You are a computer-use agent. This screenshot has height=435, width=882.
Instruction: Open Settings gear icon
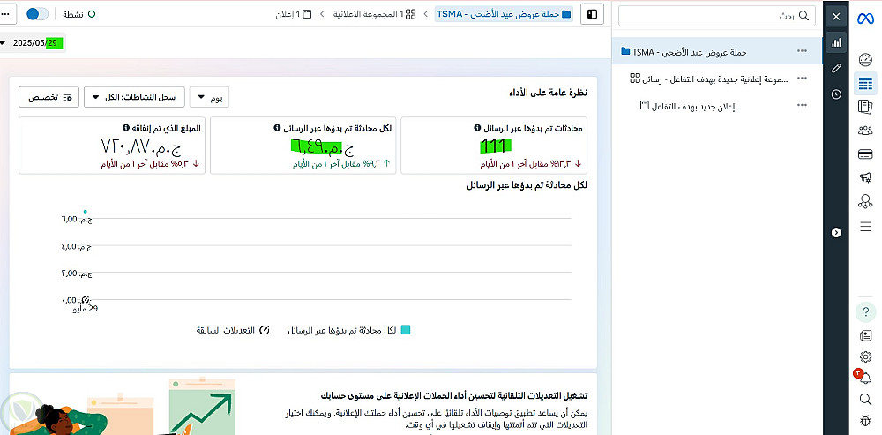pos(866,356)
